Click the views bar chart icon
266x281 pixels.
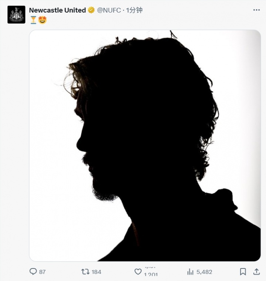(191, 272)
